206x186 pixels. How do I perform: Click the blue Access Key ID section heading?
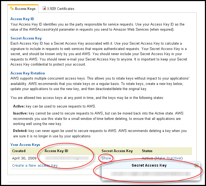click(x=22, y=19)
